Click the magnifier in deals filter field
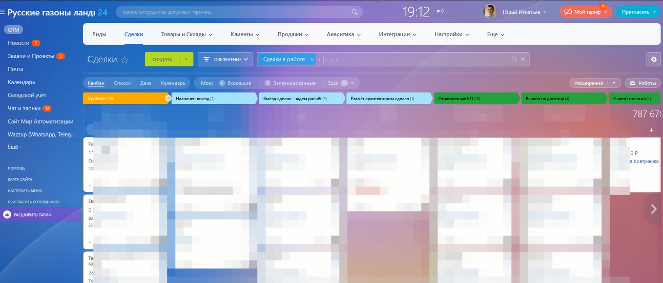The width and height of the screenshot is (663, 283). (514, 59)
